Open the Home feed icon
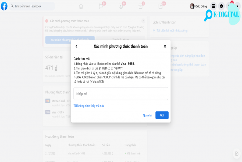 (x=81, y=6)
